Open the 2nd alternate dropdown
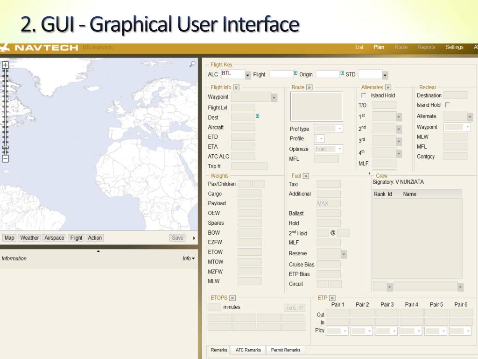Viewport: 478px width, 359px height. click(399, 129)
